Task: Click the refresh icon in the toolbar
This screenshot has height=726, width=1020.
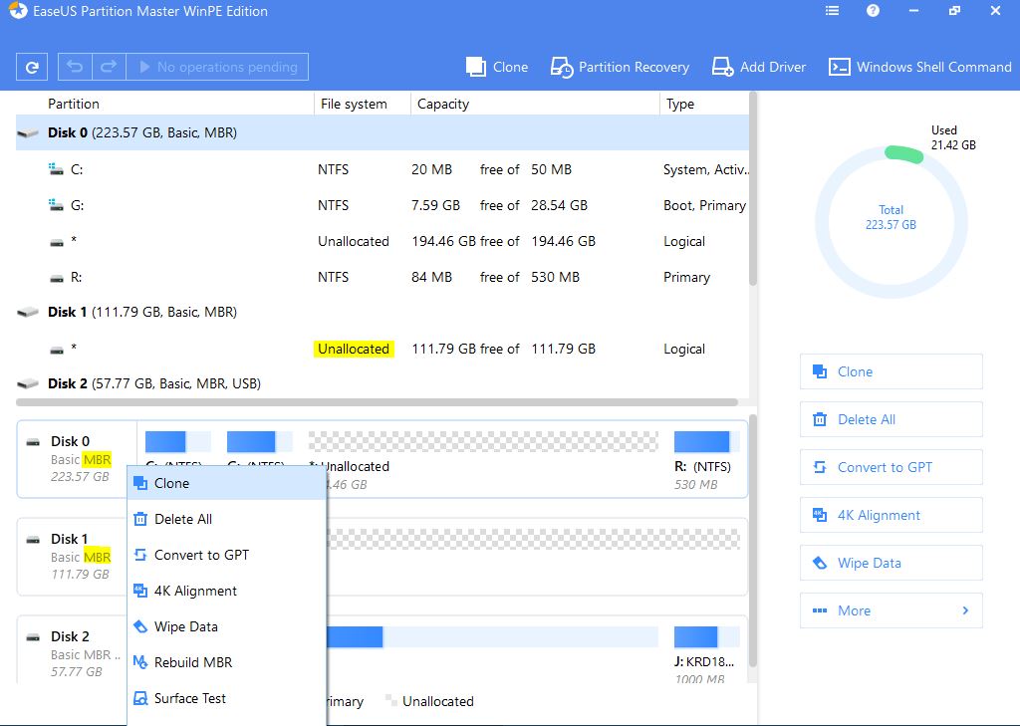Action: click(32, 67)
